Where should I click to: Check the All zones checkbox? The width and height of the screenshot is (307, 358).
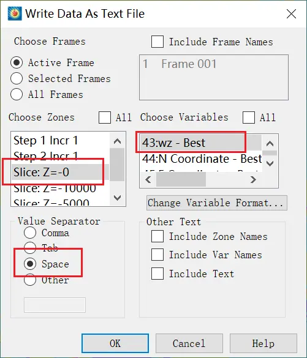pyautogui.click(x=105, y=117)
